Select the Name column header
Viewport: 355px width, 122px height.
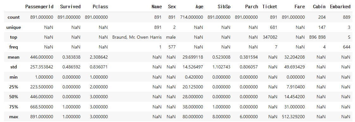click(x=157, y=7)
